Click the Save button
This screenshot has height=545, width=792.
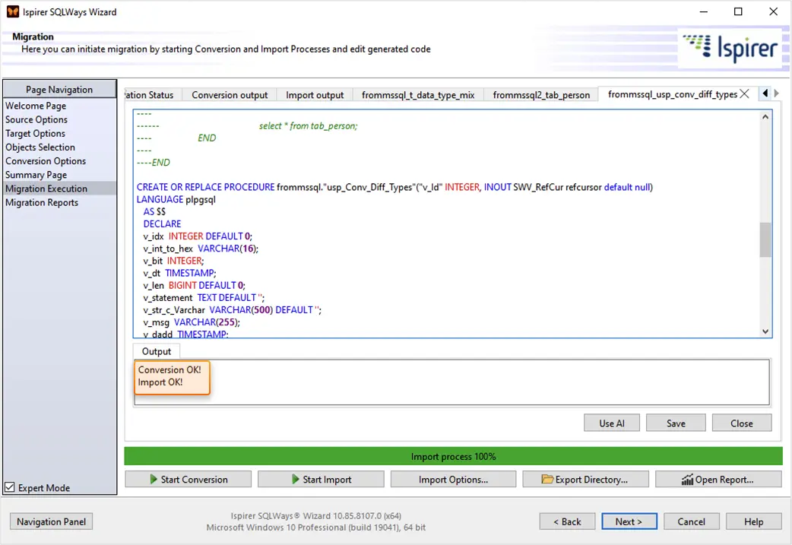click(676, 423)
